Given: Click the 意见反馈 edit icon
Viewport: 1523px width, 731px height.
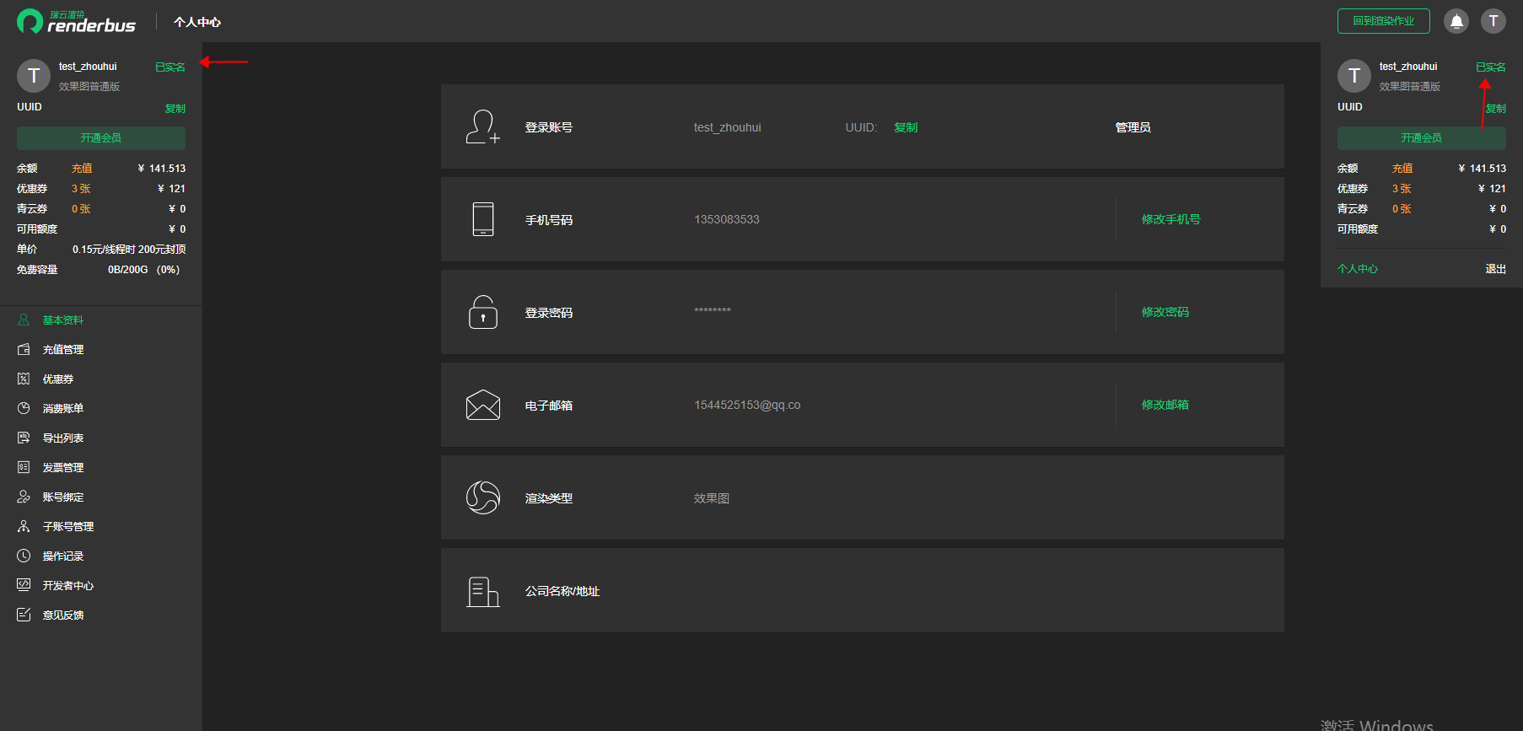Looking at the screenshot, I should (x=24, y=615).
